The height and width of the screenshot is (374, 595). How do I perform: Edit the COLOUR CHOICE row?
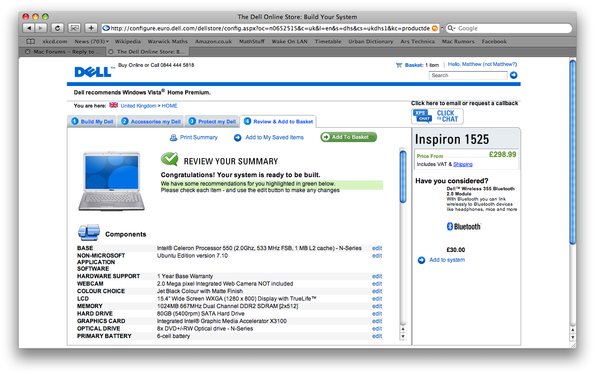[377, 291]
